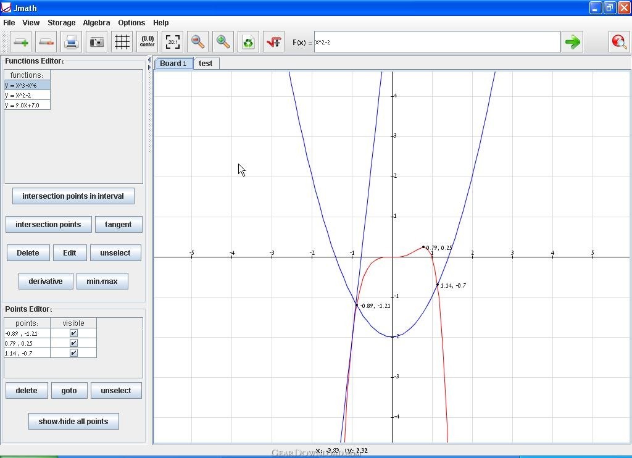Image resolution: width=632 pixels, height=458 pixels.
Task: Switch to the Board 1 tab
Action: click(173, 64)
